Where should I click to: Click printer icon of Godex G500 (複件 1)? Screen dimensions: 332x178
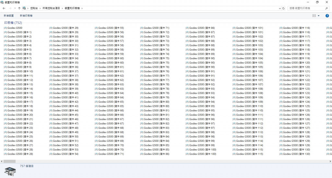click(x=5, y=32)
